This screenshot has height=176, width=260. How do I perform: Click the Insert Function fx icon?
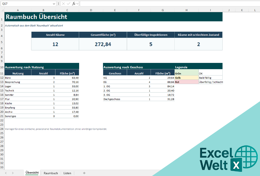click(74, 4)
